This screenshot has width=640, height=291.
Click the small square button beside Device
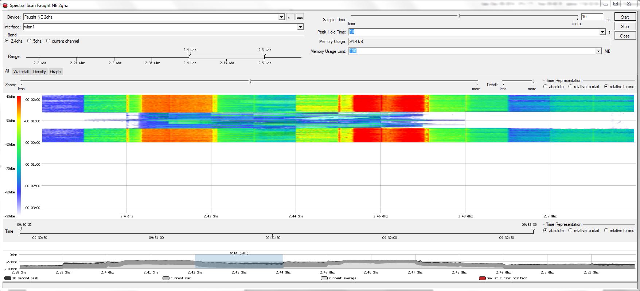[x=290, y=17]
